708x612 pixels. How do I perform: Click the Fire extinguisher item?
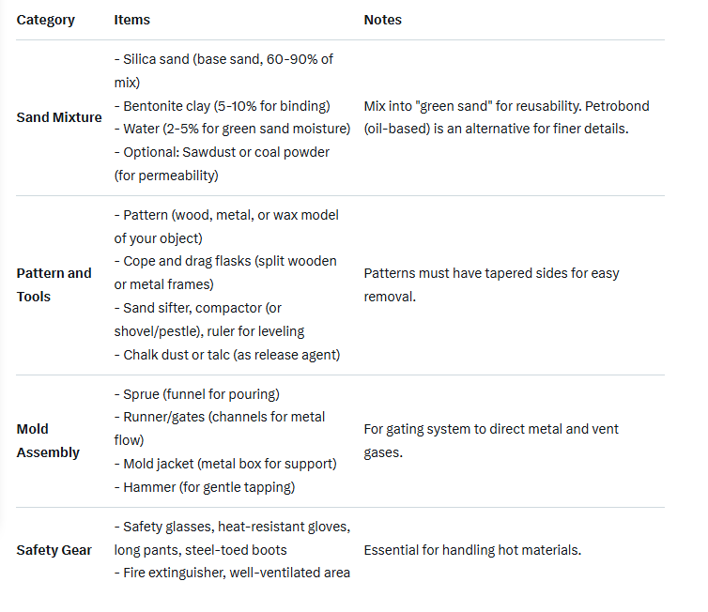(x=232, y=573)
